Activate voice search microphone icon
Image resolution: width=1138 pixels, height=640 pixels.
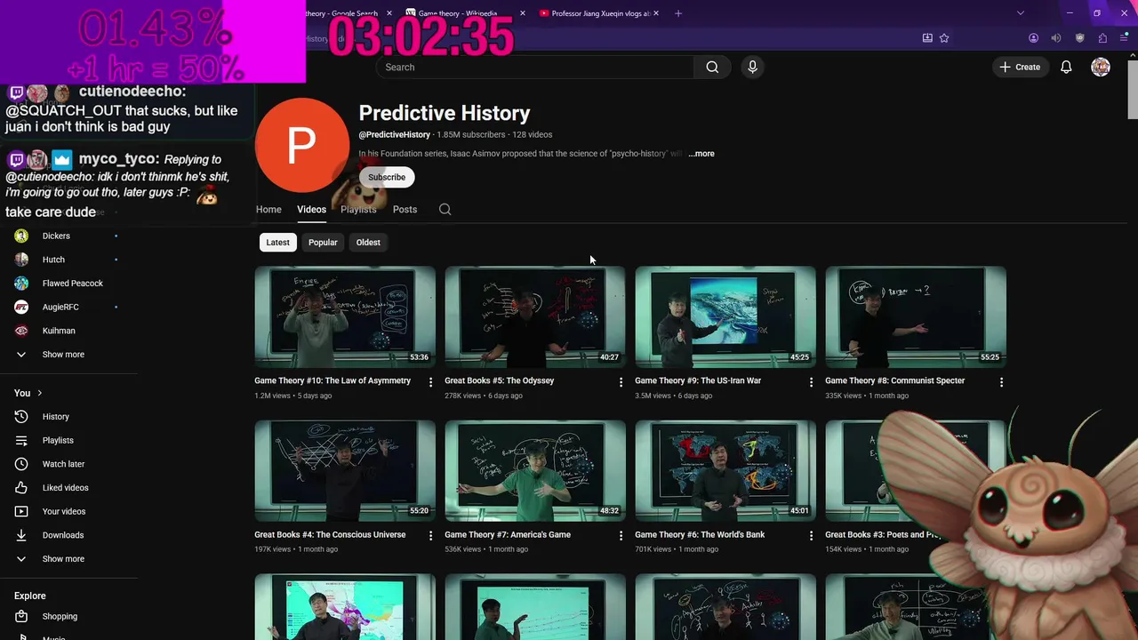pyautogui.click(x=752, y=67)
